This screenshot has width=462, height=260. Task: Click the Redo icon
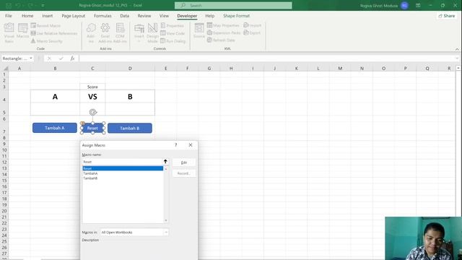point(30,5)
